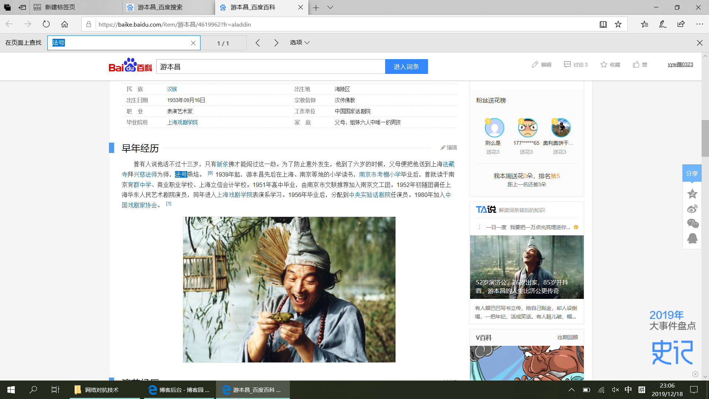The height and width of the screenshot is (399, 709).
Task: Toggle the 赞 thumbs-up like
Action: 640,65
